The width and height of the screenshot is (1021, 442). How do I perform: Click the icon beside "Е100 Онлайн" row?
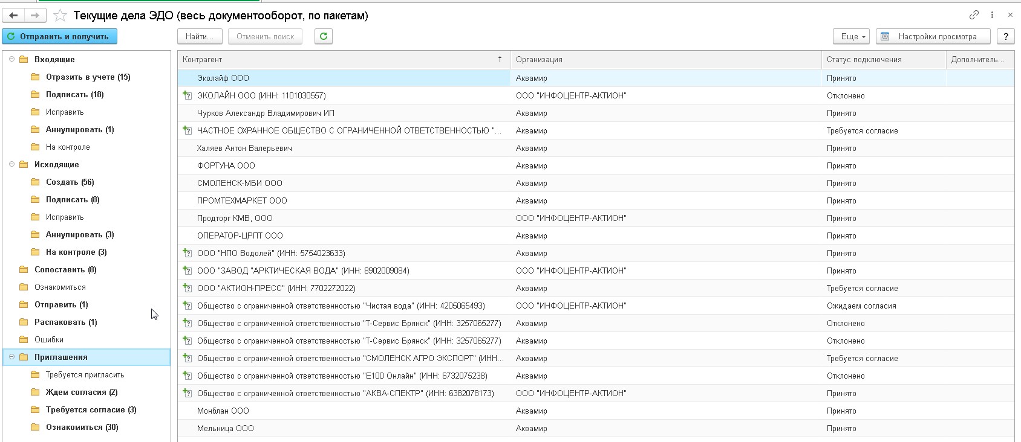coord(188,376)
